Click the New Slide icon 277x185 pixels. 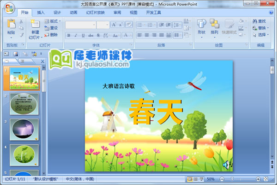36,24
